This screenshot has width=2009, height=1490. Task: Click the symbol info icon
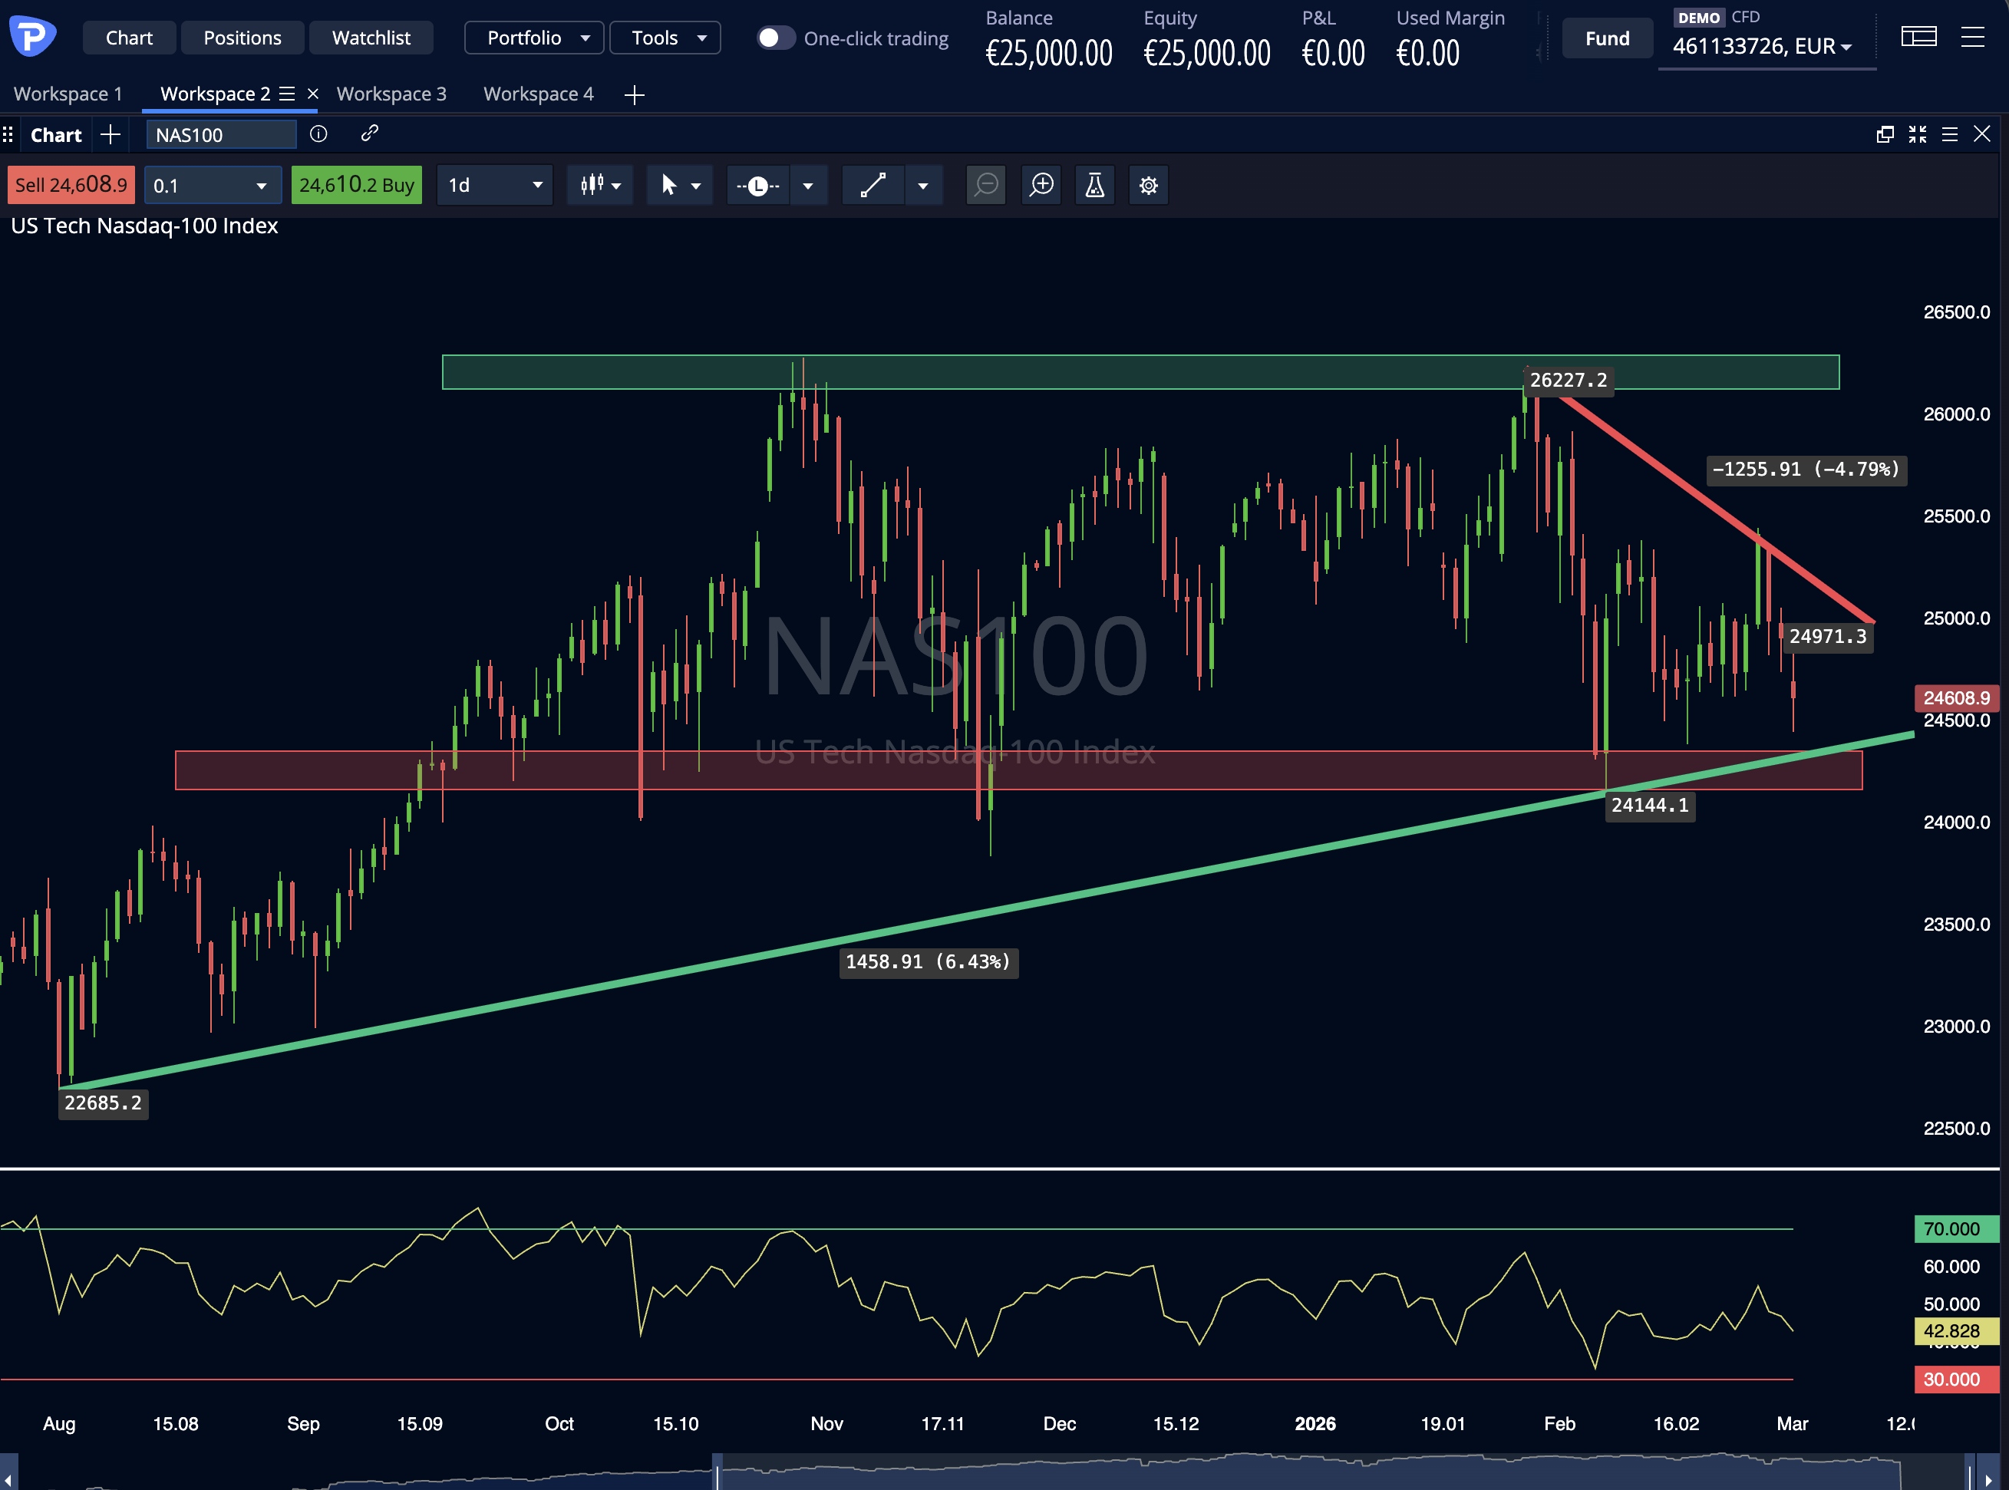click(318, 134)
